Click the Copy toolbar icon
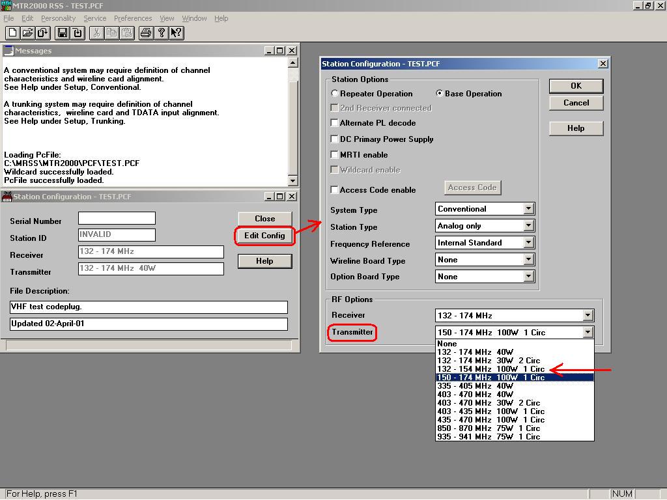The image size is (667, 500). coord(112,33)
